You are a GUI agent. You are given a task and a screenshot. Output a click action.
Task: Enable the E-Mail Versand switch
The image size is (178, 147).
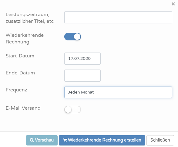point(72,109)
